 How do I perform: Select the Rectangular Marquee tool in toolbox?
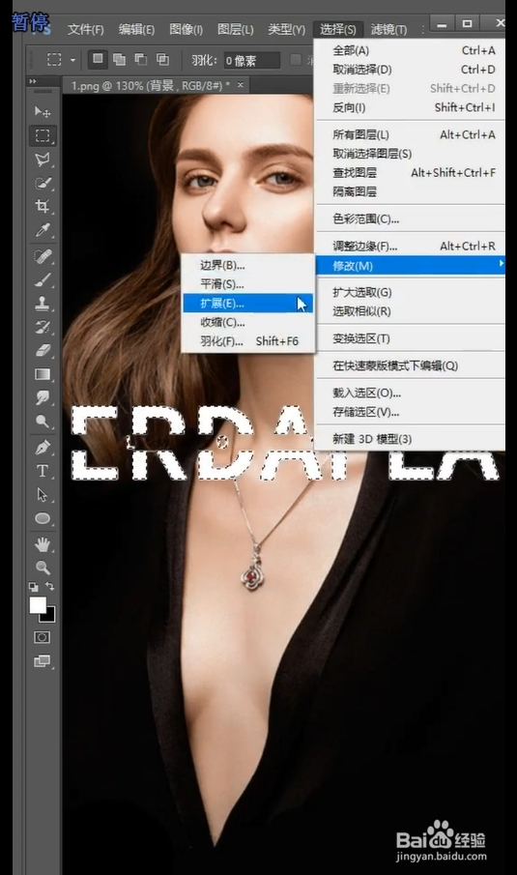(43, 135)
